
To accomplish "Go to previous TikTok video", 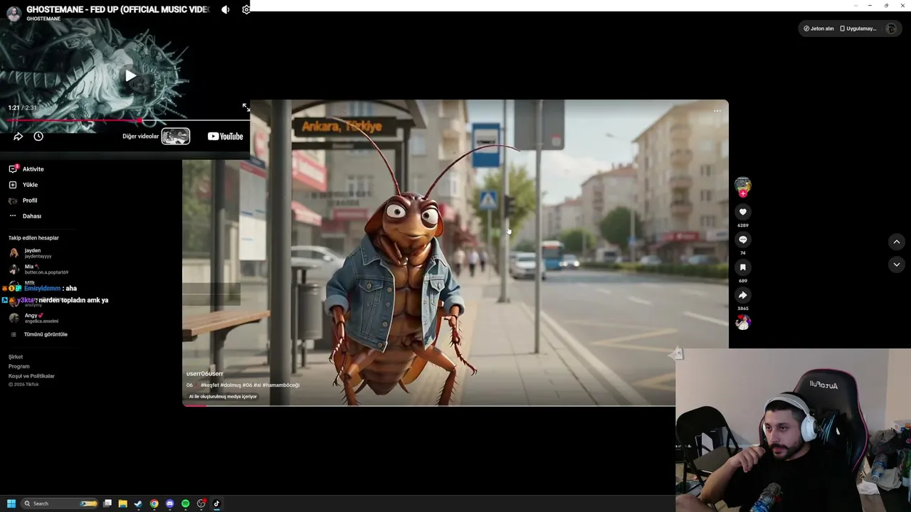I will pyautogui.click(x=896, y=242).
